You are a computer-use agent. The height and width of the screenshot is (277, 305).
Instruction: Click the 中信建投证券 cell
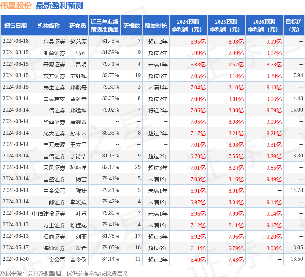pos(49,214)
